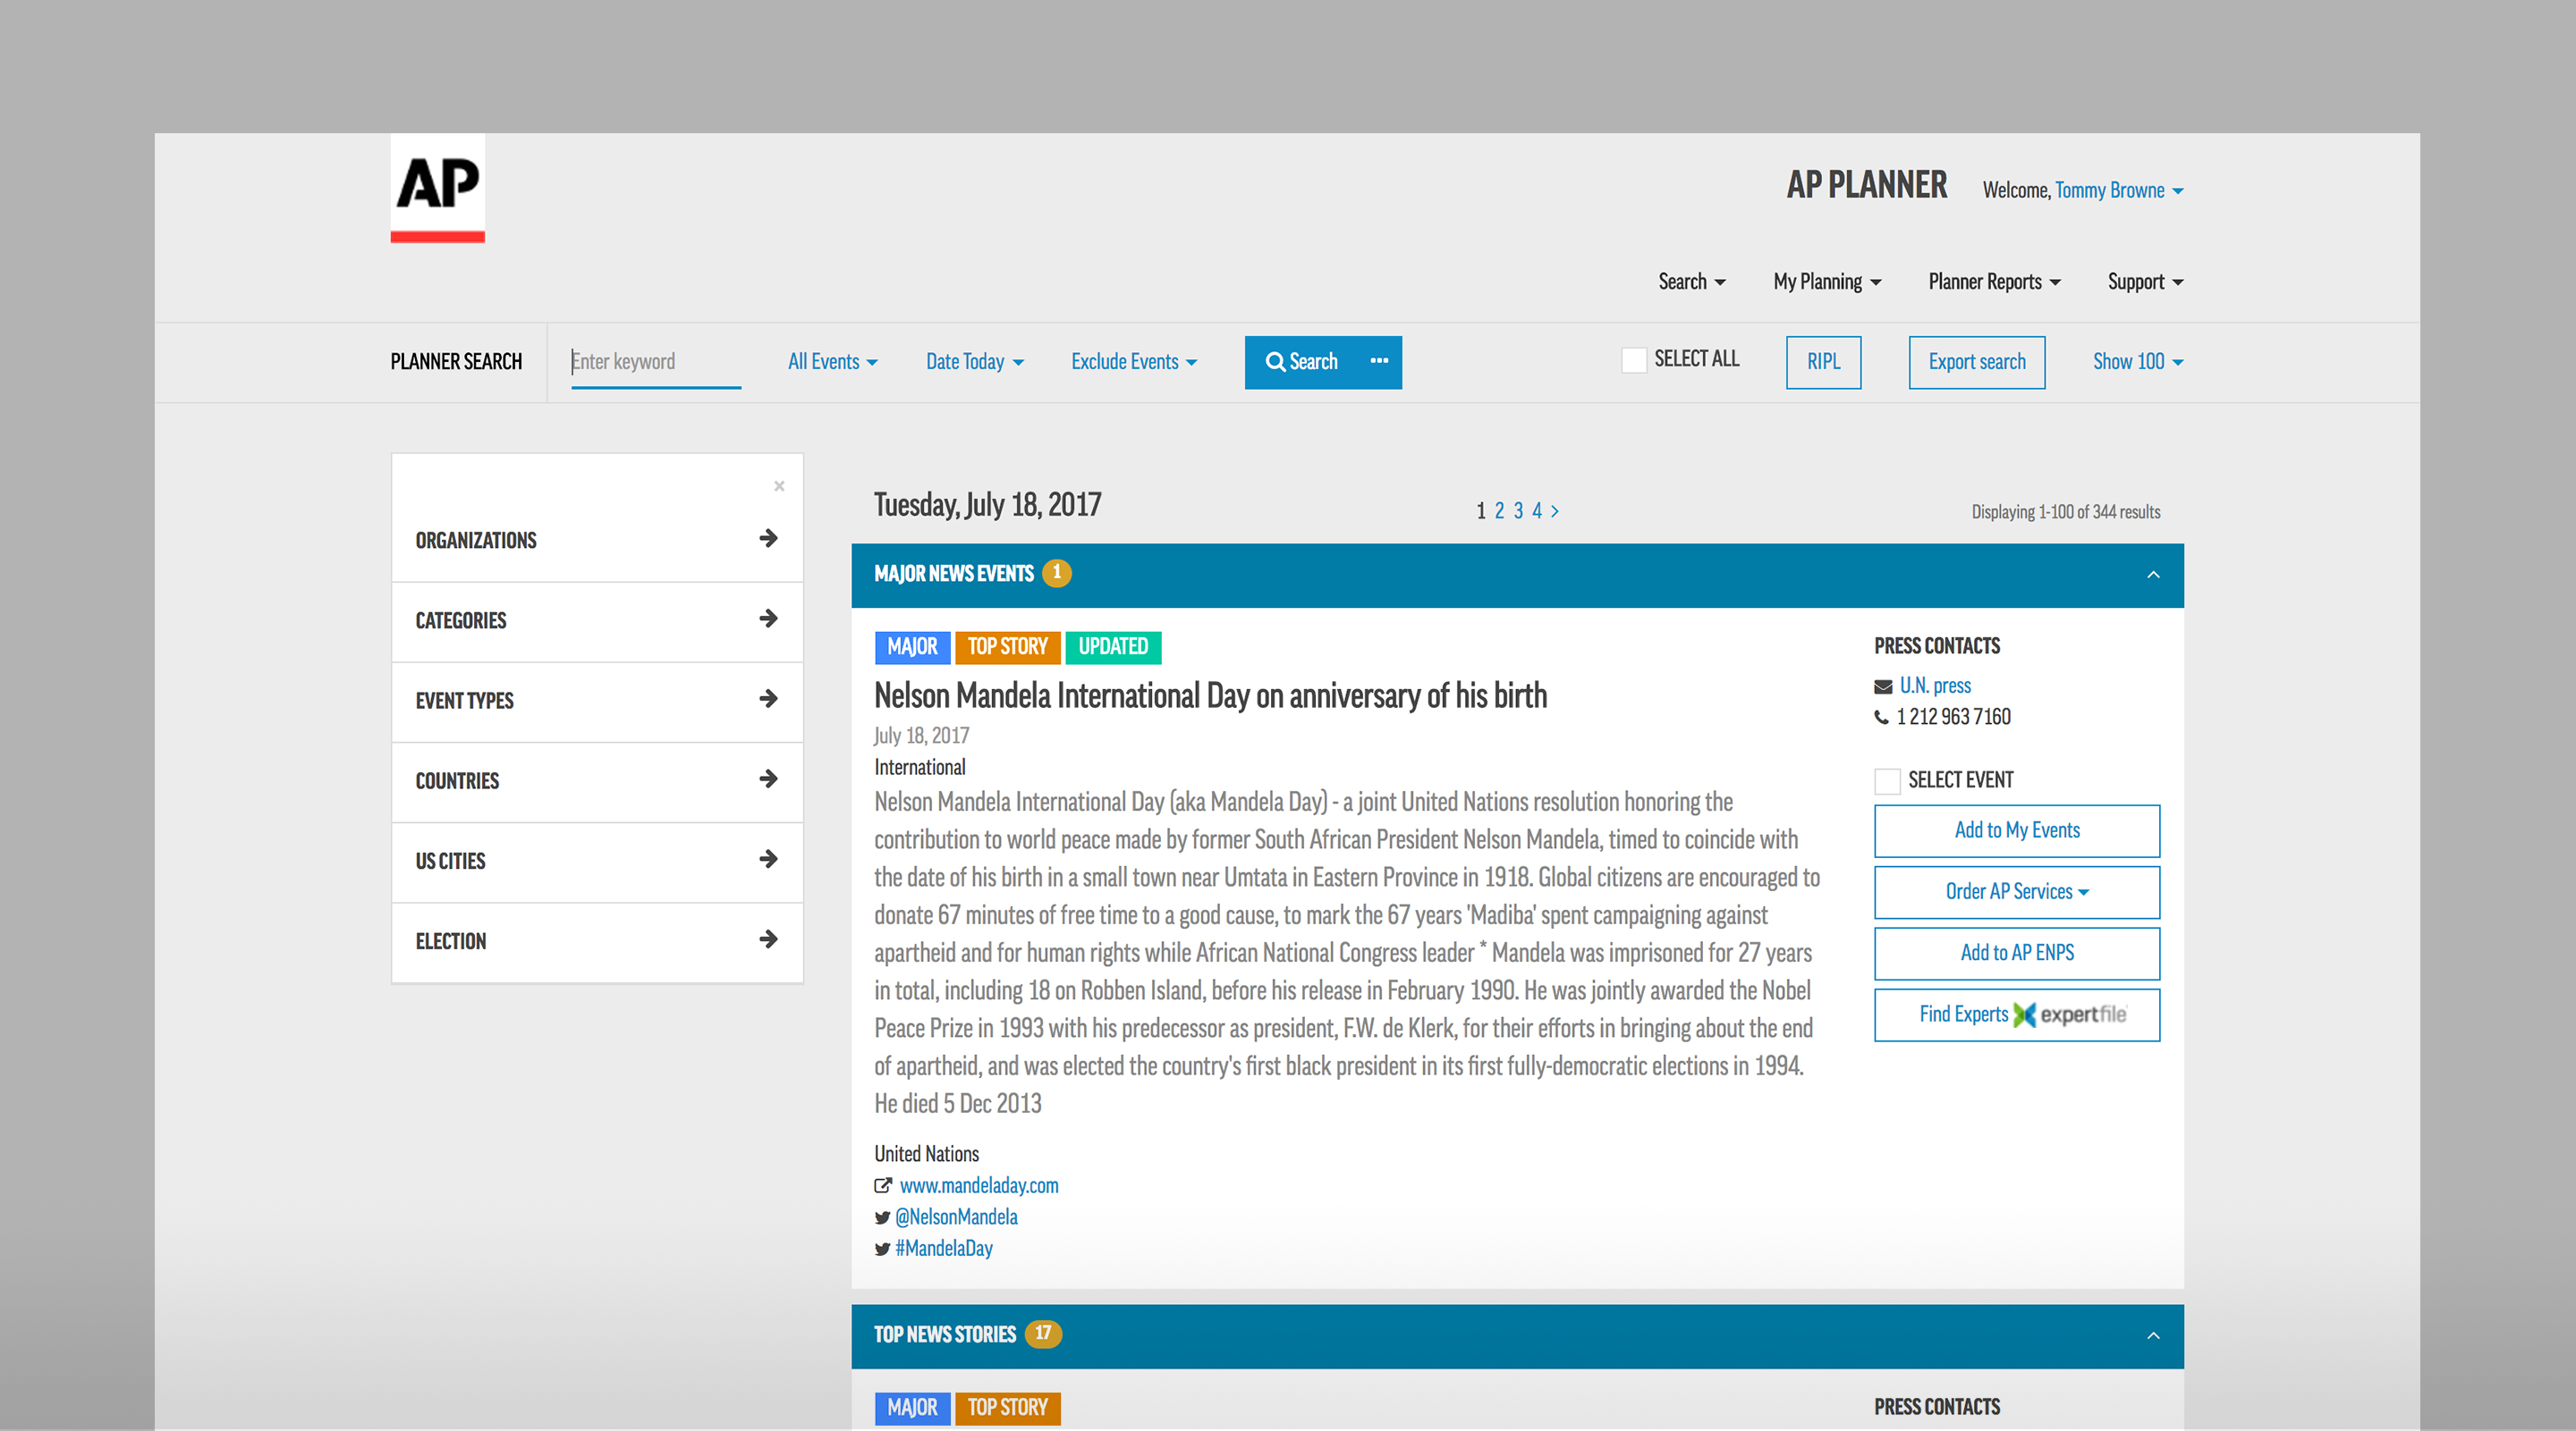Click Add to My Events button
Screen dimensions: 2576x1431
tap(2017, 830)
